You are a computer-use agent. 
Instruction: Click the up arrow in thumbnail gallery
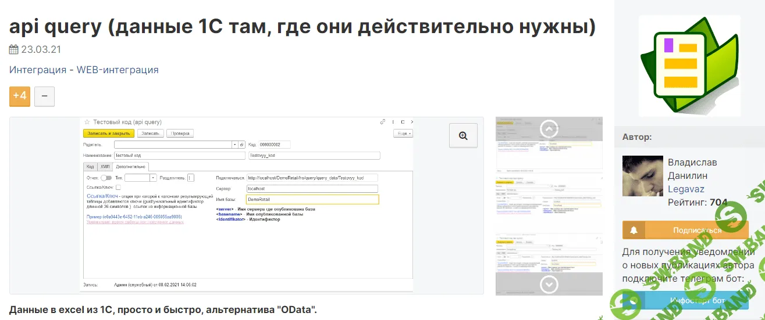549,128
